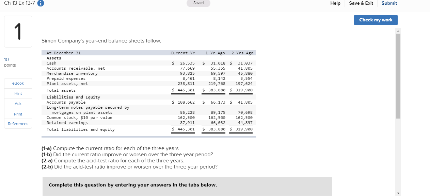430x196 pixels.
Task: Click the Prepaid expenses row label
Action: point(66,78)
